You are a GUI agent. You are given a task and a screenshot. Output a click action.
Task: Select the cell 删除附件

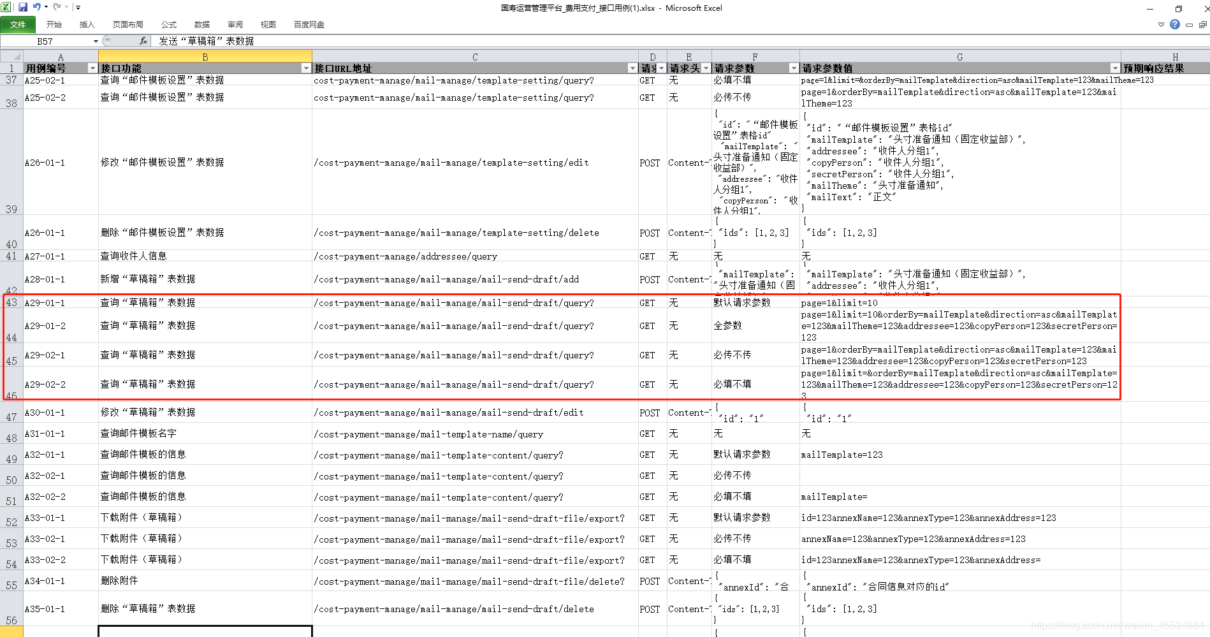(x=205, y=581)
